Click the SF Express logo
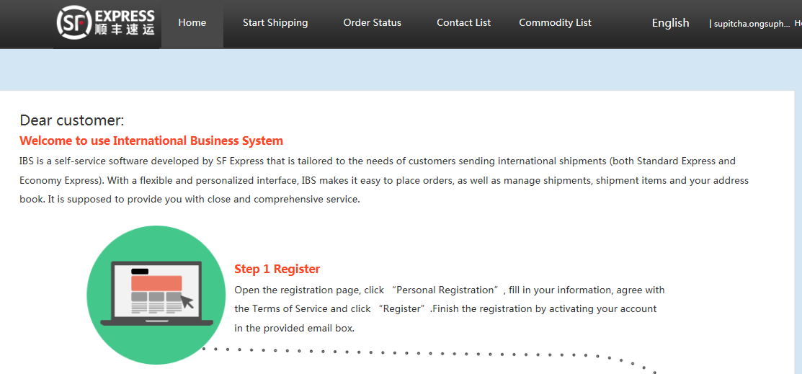The image size is (802, 374). [x=106, y=23]
